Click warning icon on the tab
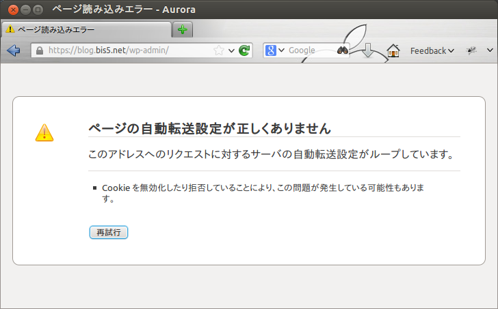Image resolution: width=498 pixels, height=309 pixels. [10, 29]
